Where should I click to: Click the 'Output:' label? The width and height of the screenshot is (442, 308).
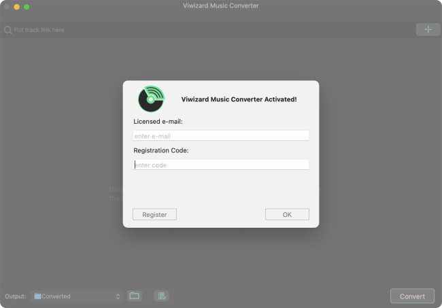(x=15, y=296)
